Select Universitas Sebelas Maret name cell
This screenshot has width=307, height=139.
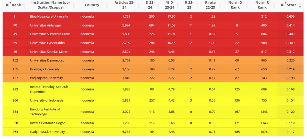(x=49, y=52)
